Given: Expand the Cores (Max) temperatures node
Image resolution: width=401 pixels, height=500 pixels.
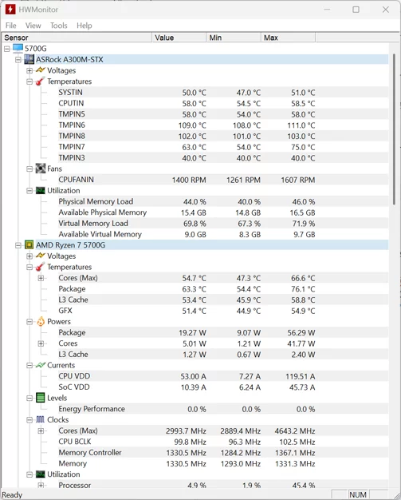Looking at the screenshot, I should tap(41, 278).
